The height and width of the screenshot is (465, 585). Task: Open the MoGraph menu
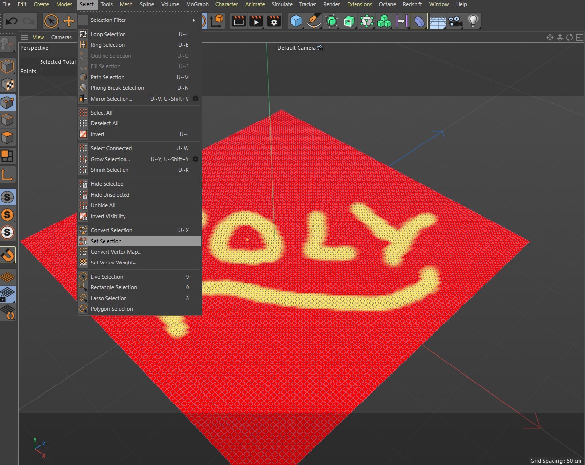(x=197, y=4)
